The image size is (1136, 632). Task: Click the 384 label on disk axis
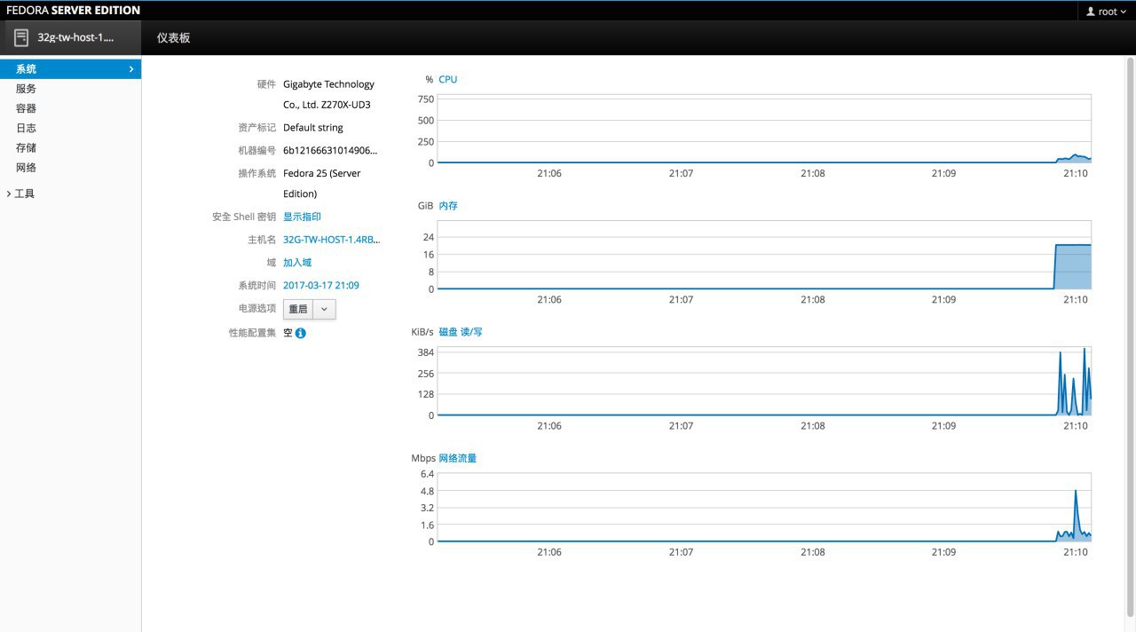coord(425,352)
